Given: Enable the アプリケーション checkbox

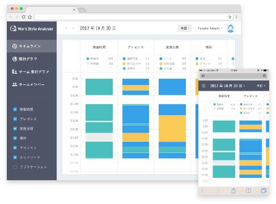Looking at the screenshot, I should click(15, 167).
